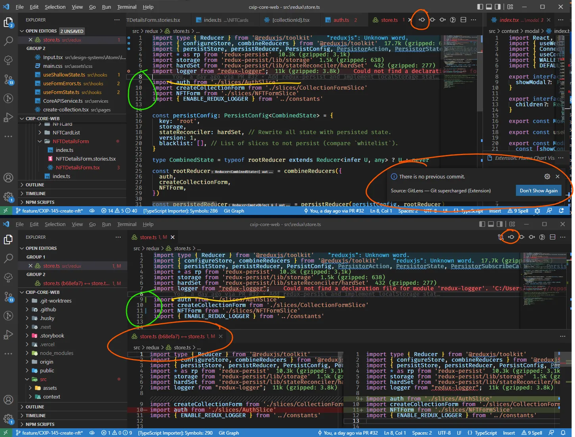Toggle primary sidebar layout icon in top title bar

(x=480, y=7)
